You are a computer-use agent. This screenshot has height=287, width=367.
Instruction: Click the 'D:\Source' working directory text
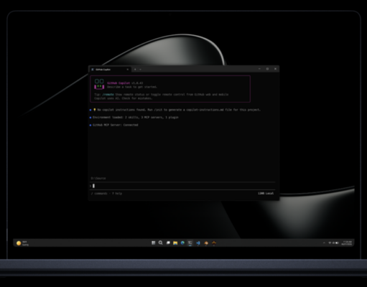coord(98,178)
